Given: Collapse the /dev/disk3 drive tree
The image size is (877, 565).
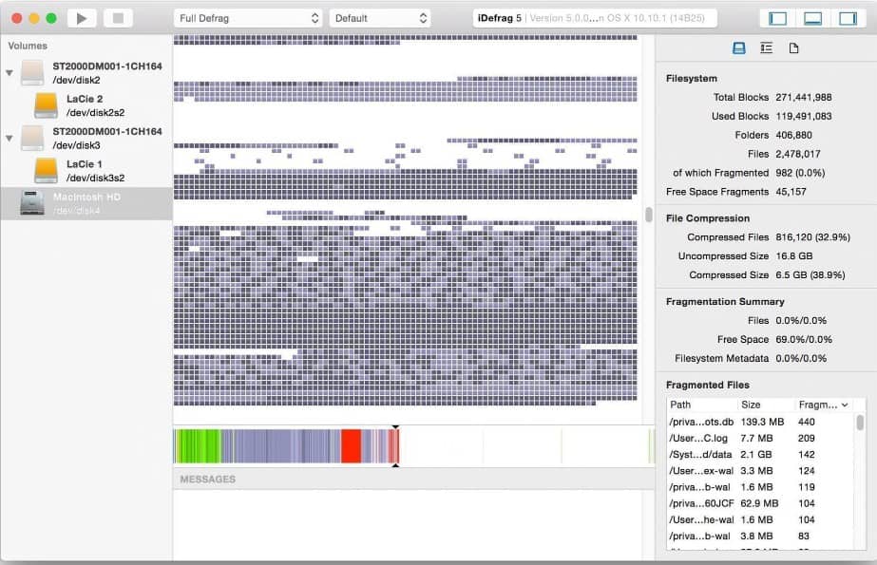Looking at the screenshot, I should point(9,138).
